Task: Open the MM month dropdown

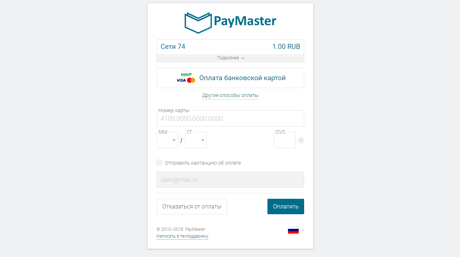Action: coord(167,140)
